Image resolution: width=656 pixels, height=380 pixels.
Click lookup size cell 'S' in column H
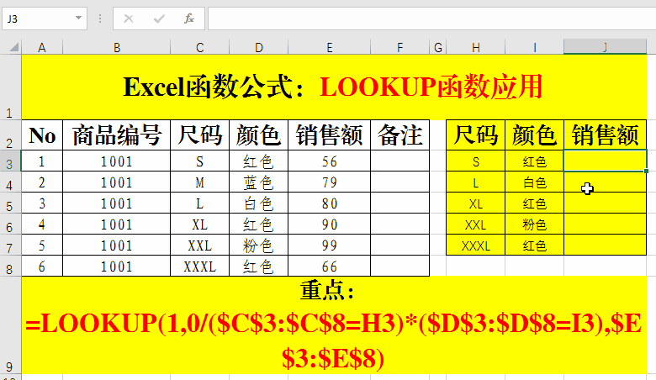pos(476,161)
